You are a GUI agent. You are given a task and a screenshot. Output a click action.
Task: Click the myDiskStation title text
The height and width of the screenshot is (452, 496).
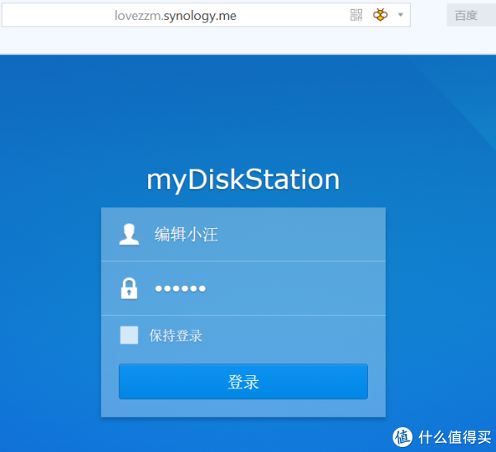[x=243, y=179]
